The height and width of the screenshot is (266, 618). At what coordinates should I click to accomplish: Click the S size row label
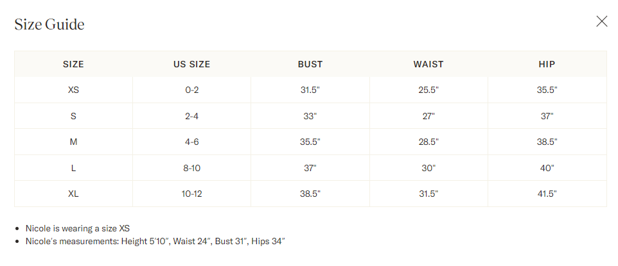tap(73, 116)
